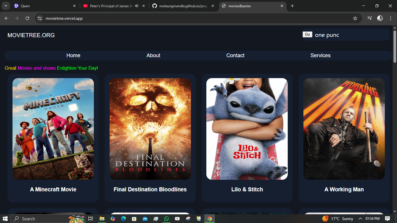
Task: Launch File Explorer from the taskbar
Action: 102,219
